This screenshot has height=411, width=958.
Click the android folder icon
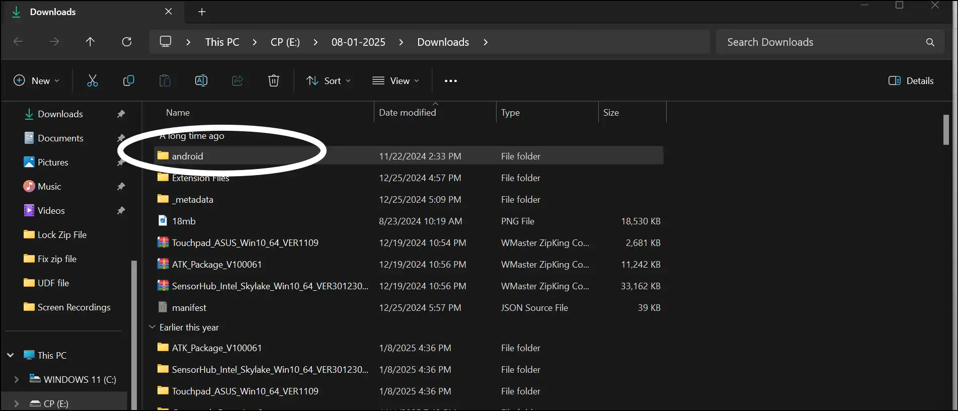point(163,155)
